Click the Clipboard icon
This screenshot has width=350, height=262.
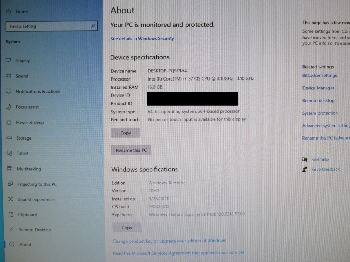pyautogui.click(x=11, y=214)
